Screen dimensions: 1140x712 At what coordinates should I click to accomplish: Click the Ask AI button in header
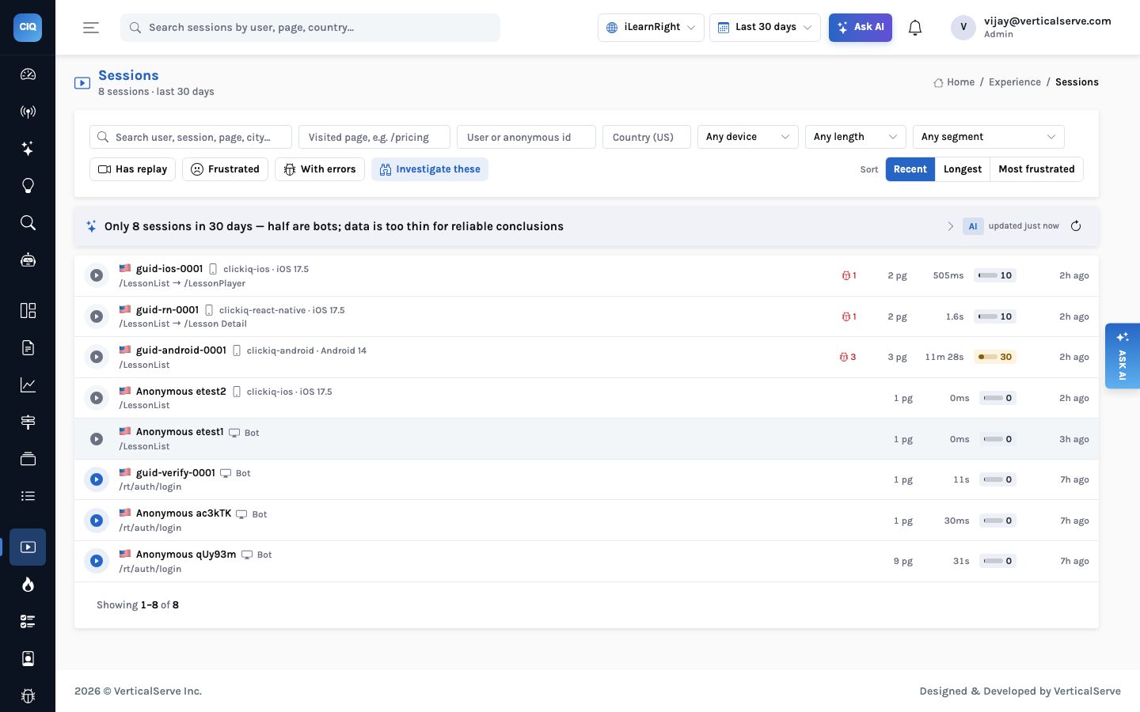pos(861,28)
